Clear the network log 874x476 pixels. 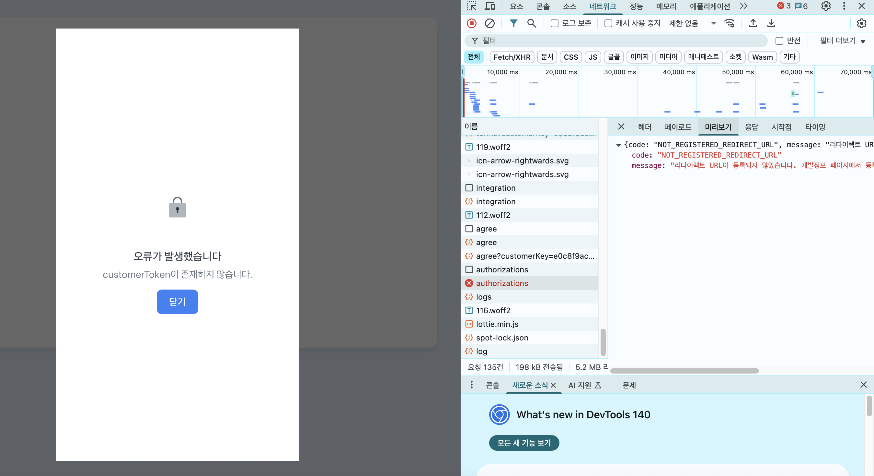489,23
